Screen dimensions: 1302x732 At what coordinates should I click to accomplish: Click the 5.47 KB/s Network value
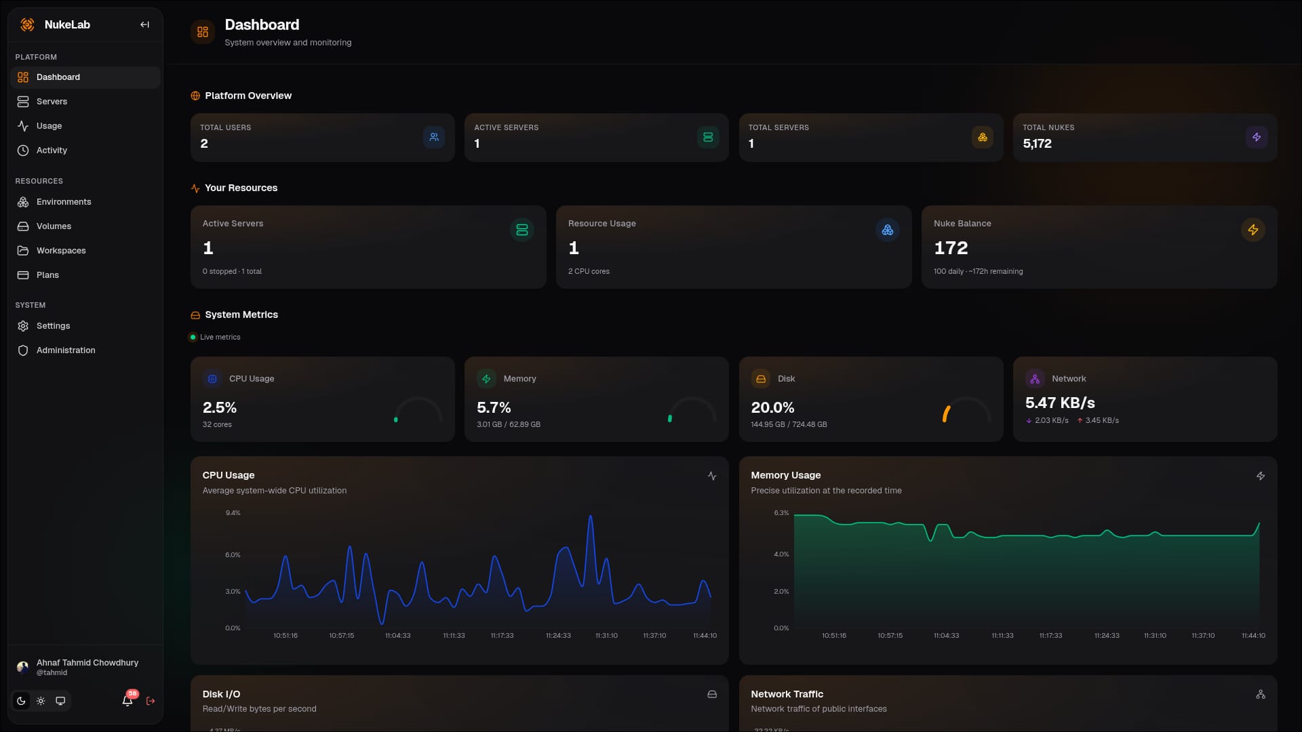(1060, 403)
